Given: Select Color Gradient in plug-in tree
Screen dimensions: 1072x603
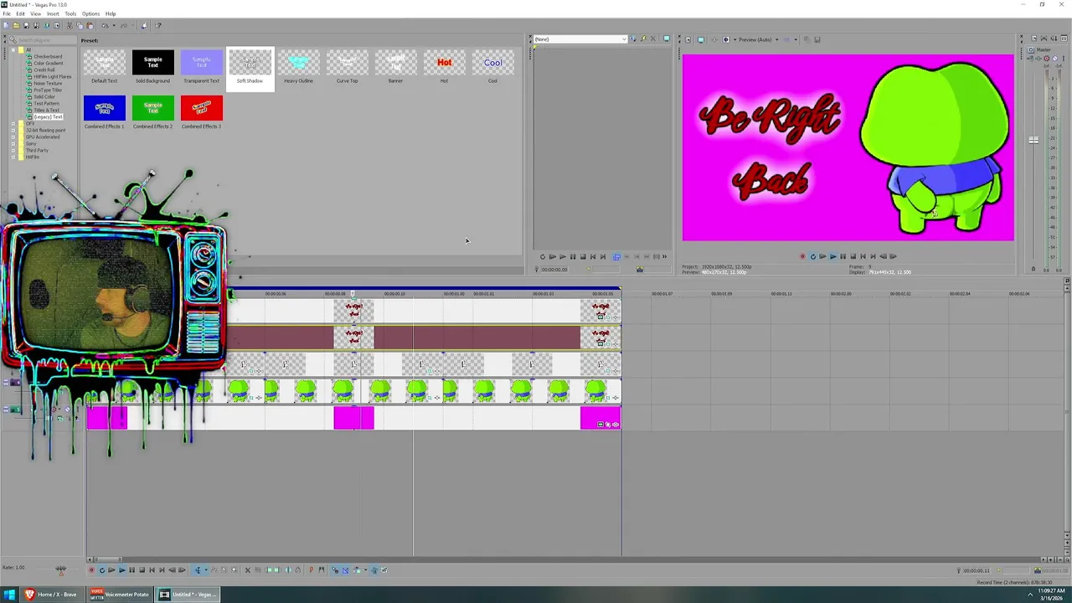Looking at the screenshot, I should 48,64.
